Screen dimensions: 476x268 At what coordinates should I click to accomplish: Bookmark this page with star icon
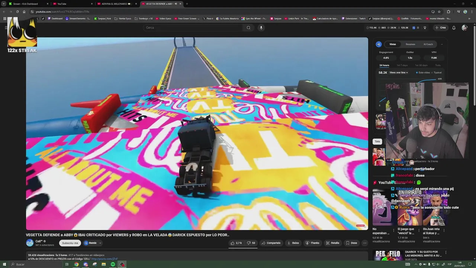[439, 12]
